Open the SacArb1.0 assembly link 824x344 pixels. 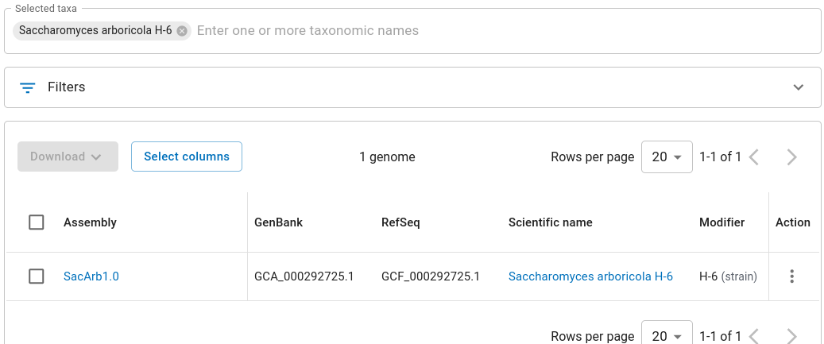point(91,276)
